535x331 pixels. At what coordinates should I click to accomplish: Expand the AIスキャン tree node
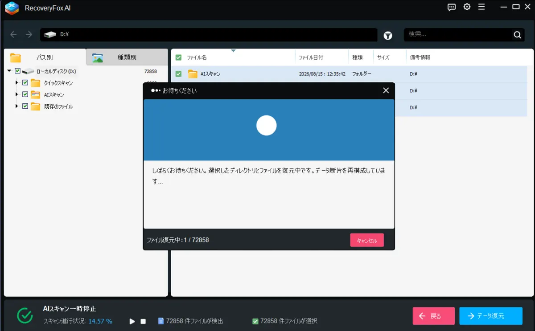[17, 94]
